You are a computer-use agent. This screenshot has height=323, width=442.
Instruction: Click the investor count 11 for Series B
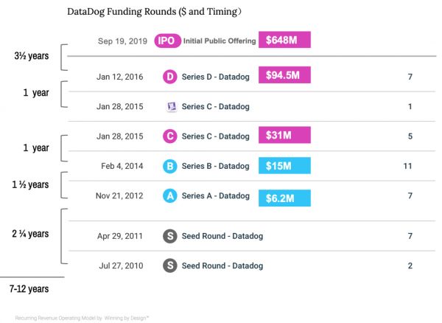(x=407, y=167)
